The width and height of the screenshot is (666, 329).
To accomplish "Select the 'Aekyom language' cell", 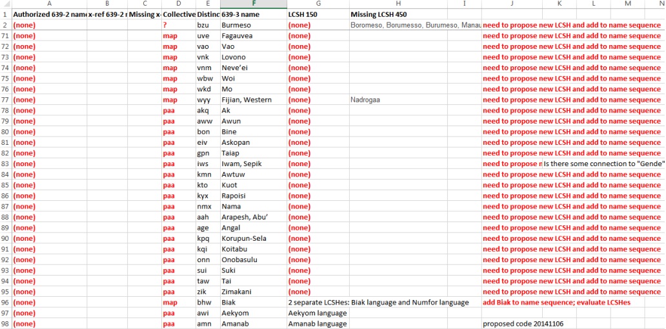I will [x=318, y=313].
